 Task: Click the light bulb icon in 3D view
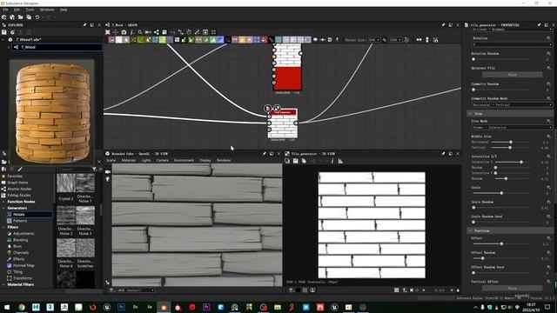click(x=108, y=179)
